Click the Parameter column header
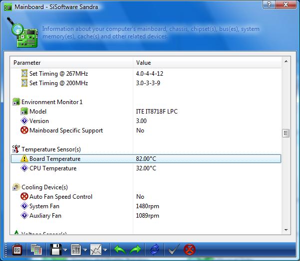 71,63
